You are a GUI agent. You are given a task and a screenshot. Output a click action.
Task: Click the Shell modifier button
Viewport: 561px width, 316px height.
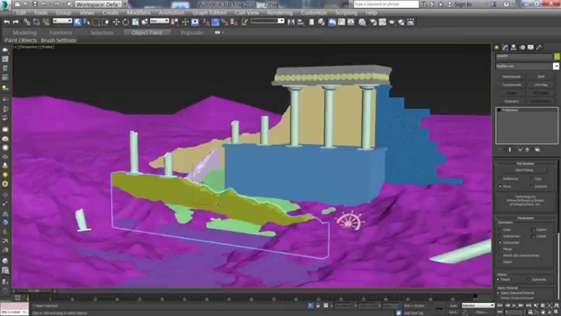[x=541, y=77]
